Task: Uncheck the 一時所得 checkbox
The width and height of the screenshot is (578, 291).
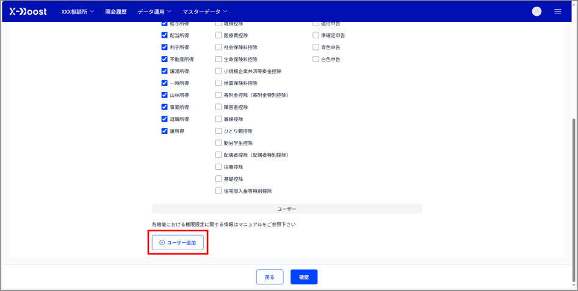Action: 164,83
